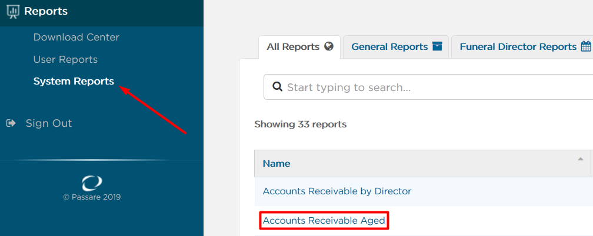
Task: Open the General Reports tab
Action: pos(397,47)
